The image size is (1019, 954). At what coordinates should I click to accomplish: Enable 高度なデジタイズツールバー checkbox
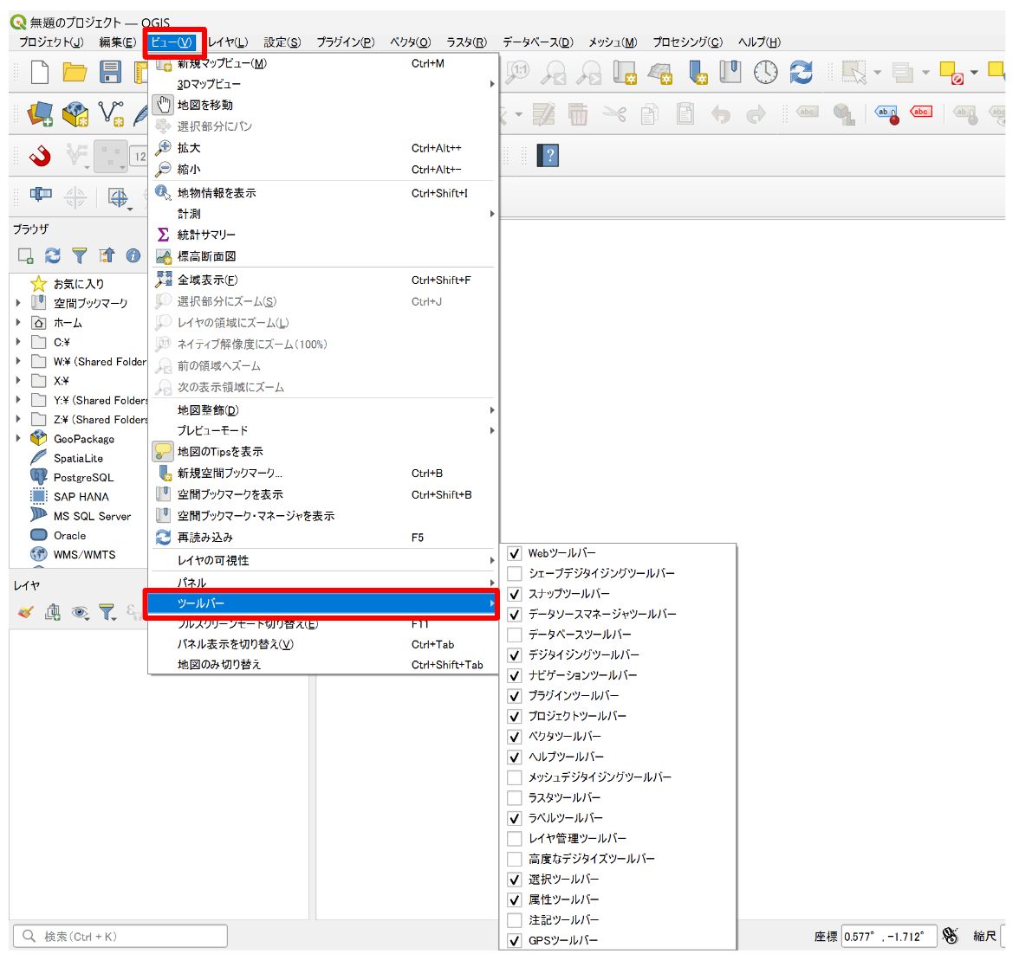pos(514,859)
